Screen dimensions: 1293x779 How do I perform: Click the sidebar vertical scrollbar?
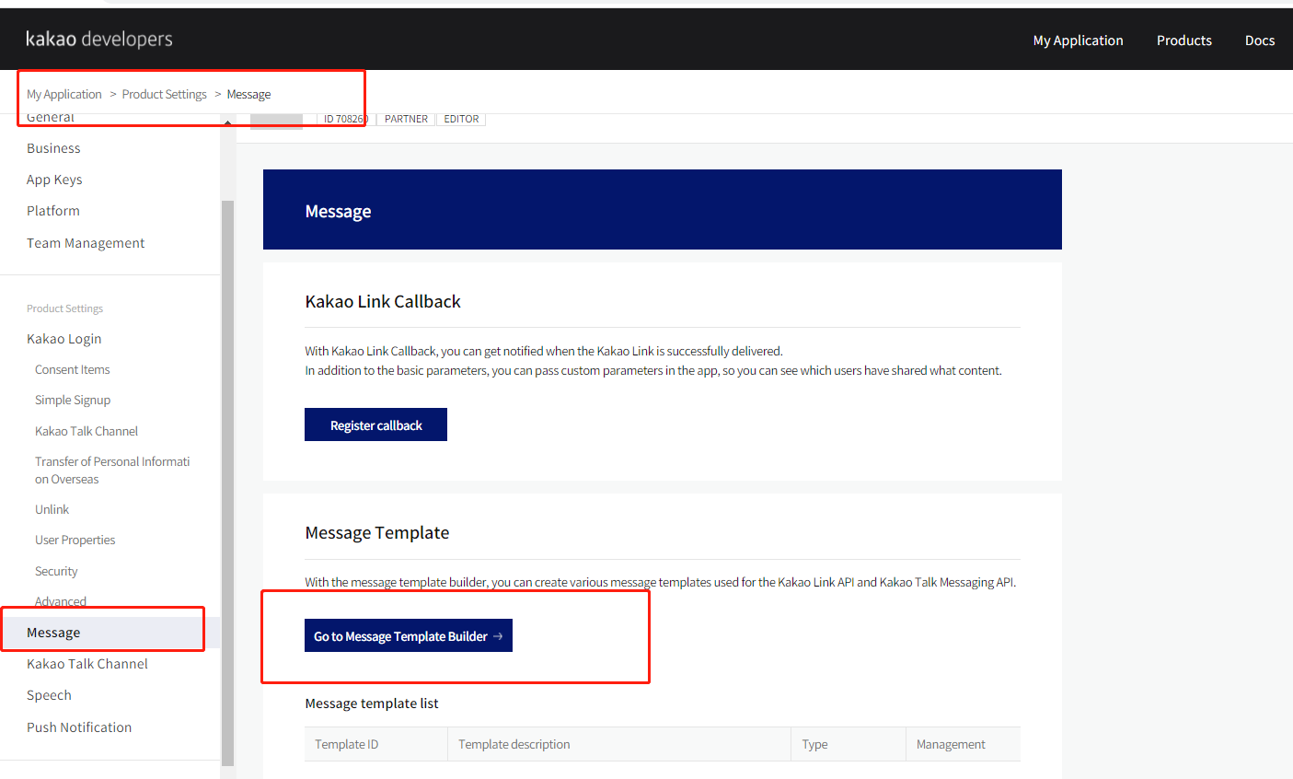click(227, 483)
